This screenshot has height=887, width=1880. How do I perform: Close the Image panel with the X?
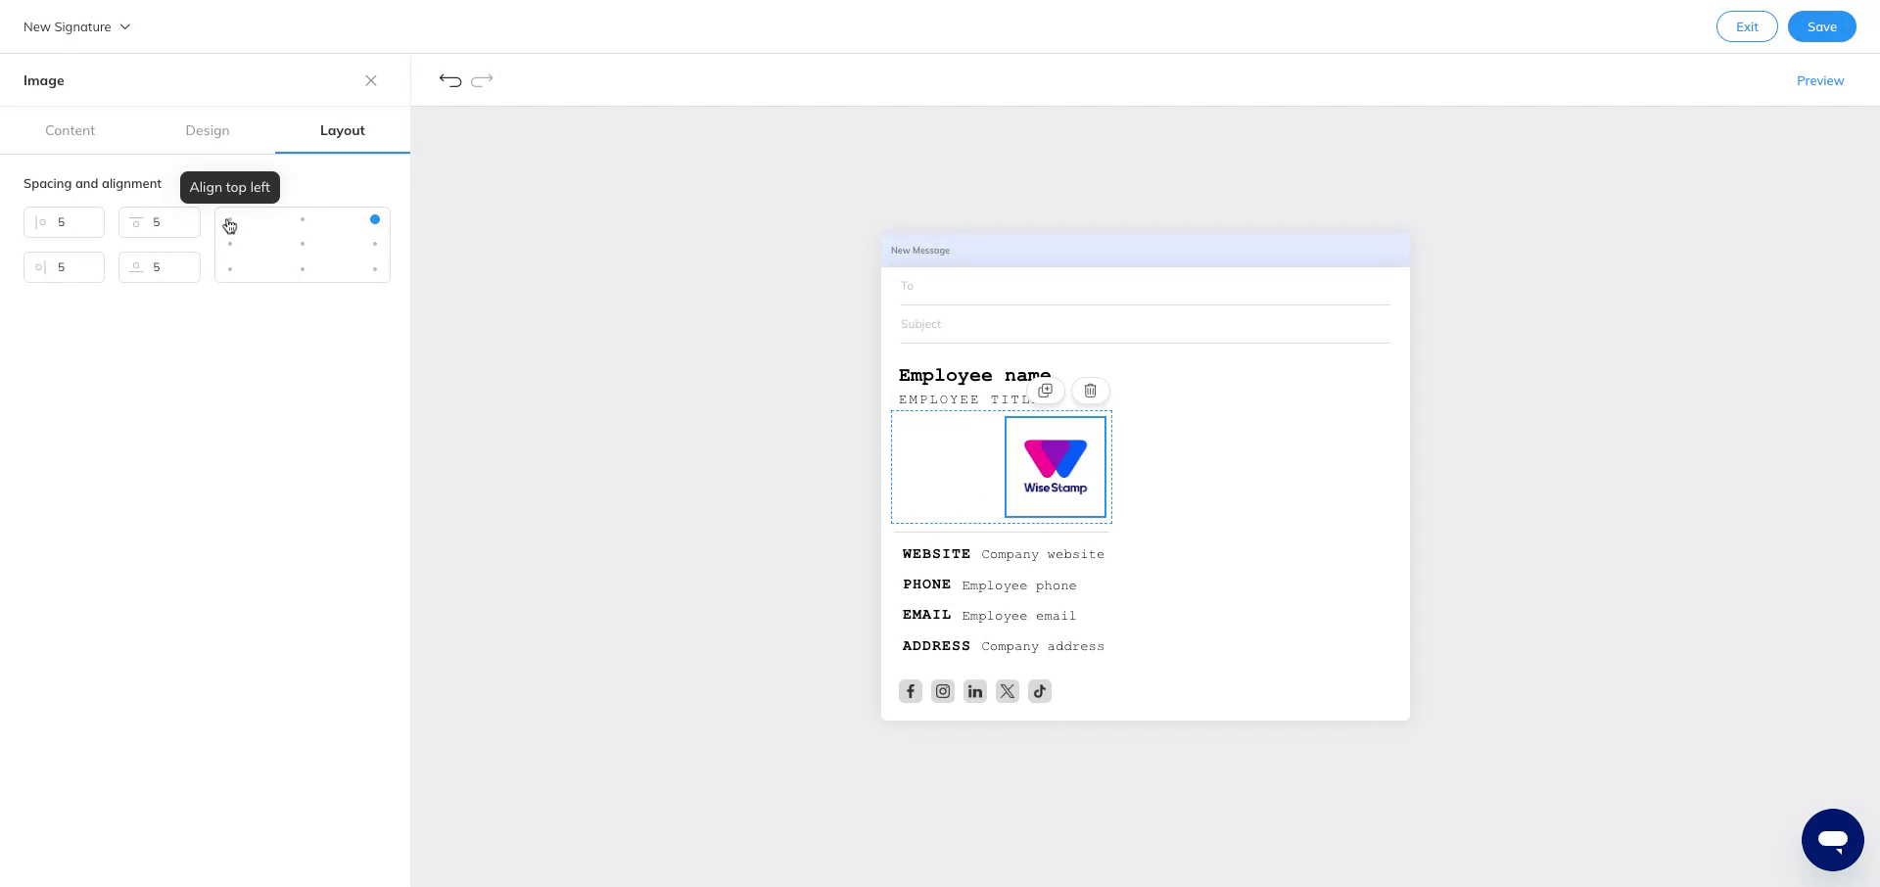371,80
